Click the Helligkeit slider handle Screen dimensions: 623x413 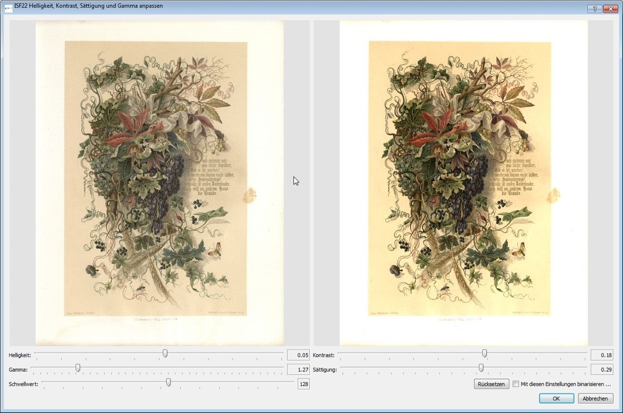pyautogui.click(x=165, y=353)
